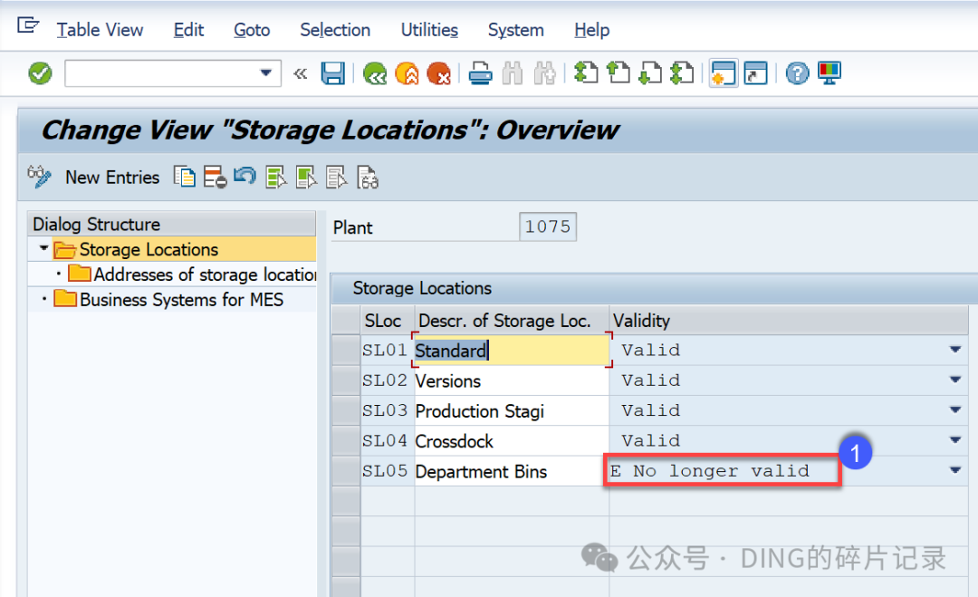Open the system menu icon beside Table View

tap(28, 26)
